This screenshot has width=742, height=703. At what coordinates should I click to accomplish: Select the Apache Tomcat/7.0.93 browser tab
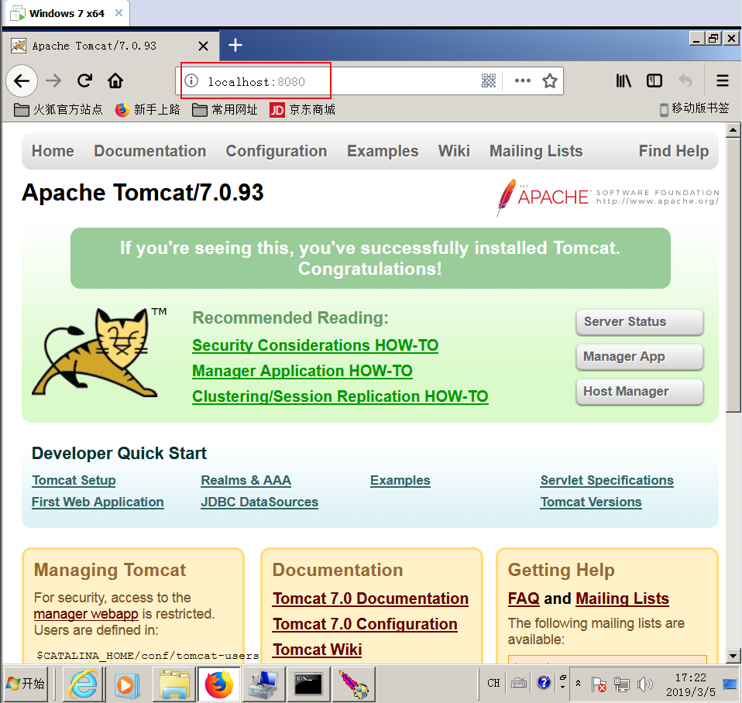[111, 46]
